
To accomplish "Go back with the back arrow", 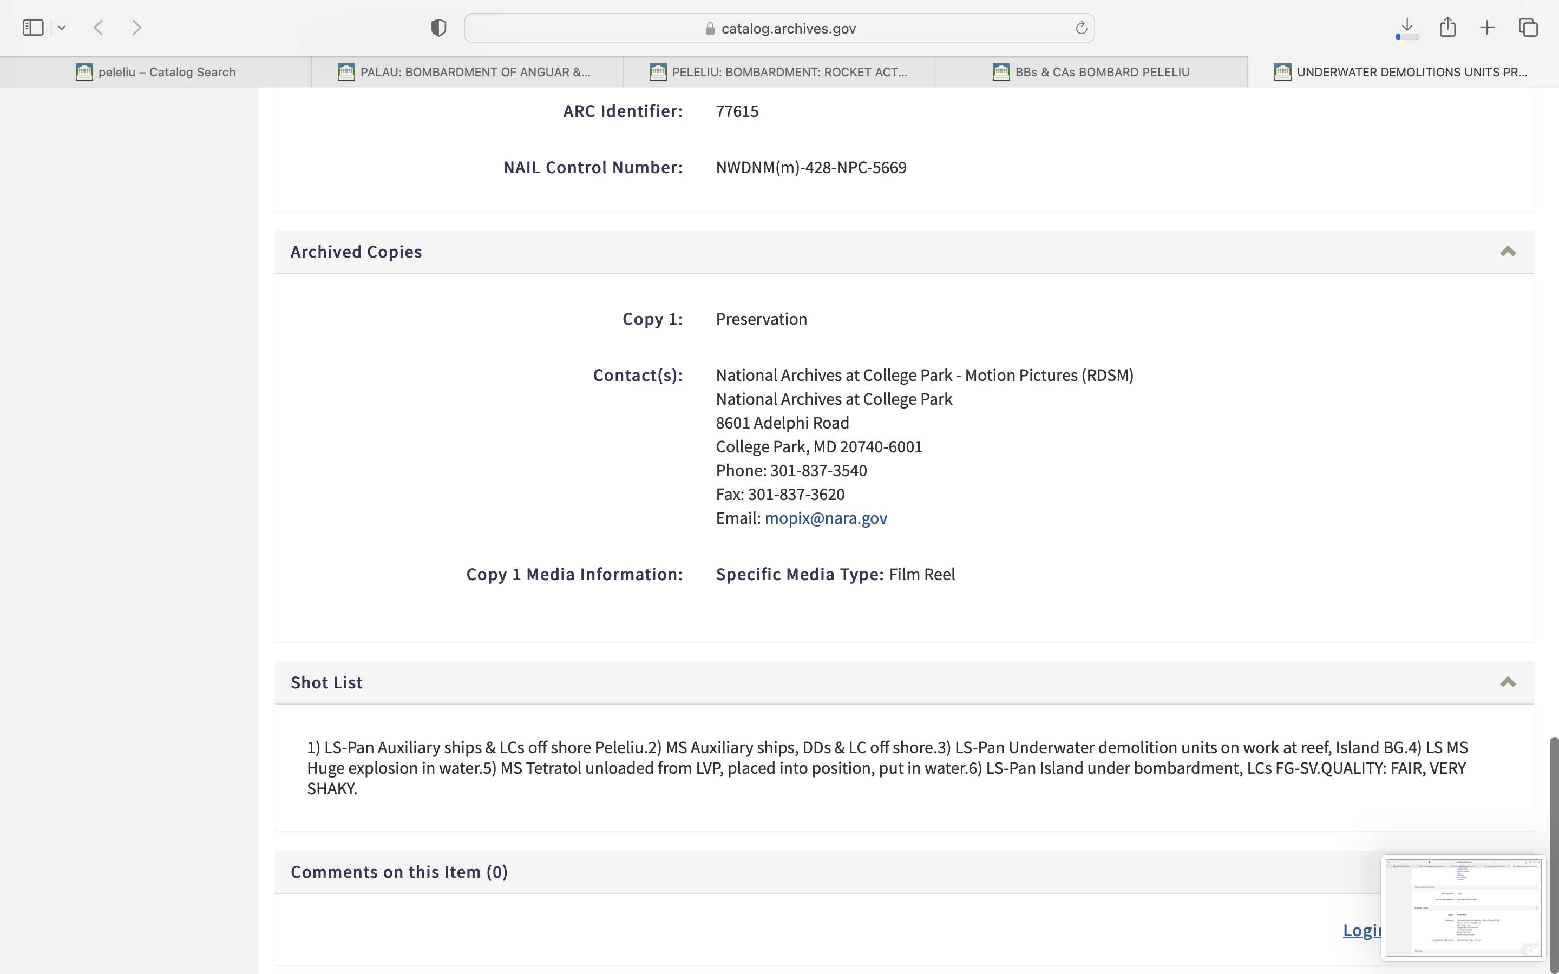I will click(99, 28).
